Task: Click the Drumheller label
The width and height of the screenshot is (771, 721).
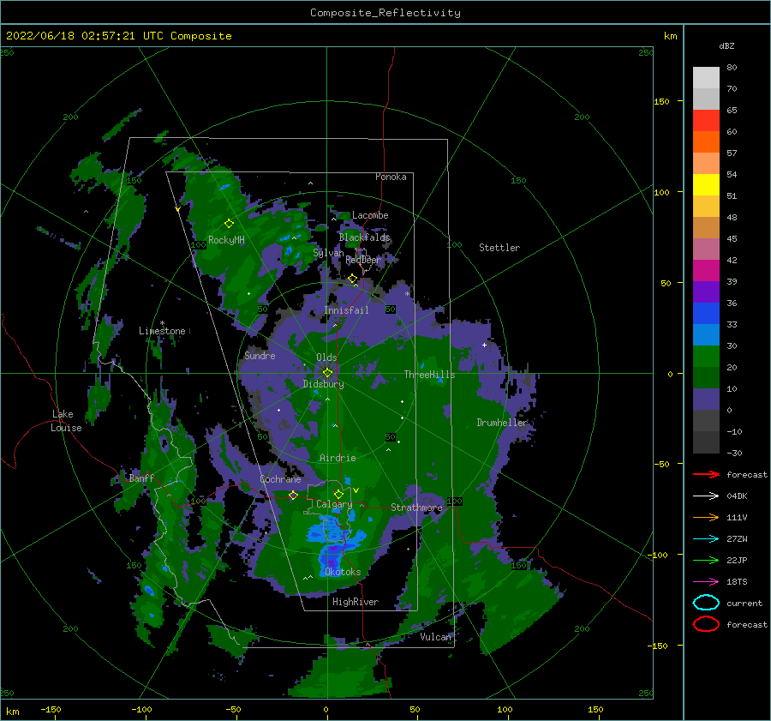Action: [502, 423]
